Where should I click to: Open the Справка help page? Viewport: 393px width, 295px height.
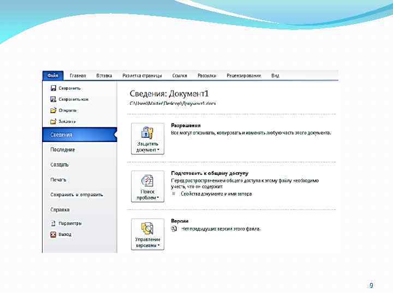(x=60, y=210)
